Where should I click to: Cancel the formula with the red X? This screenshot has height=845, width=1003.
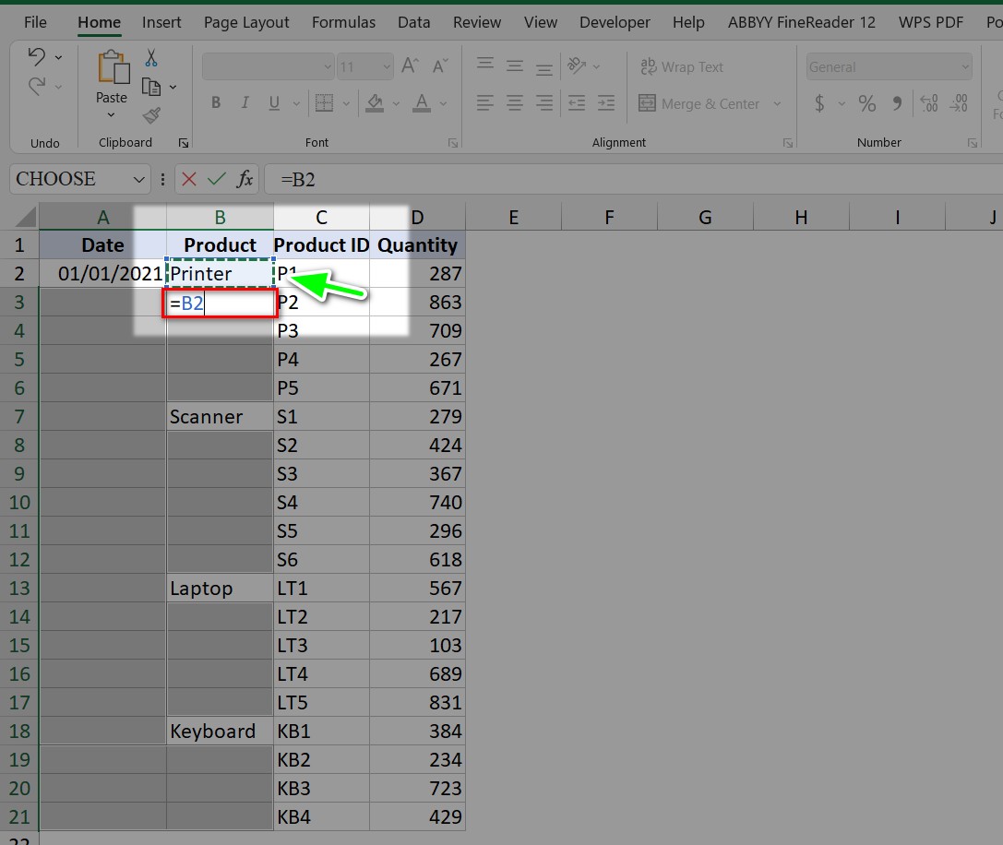pyautogui.click(x=188, y=179)
